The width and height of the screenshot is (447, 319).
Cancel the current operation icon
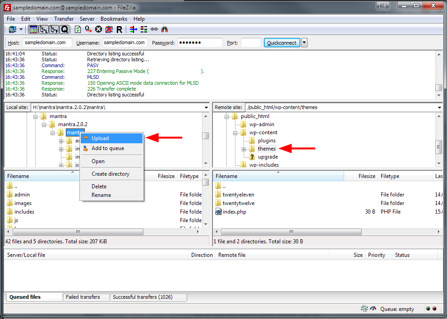pyautogui.click(x=99, y=29)
